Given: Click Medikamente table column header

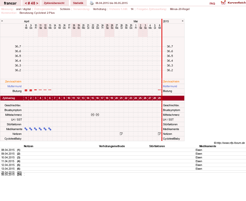Looking at the screenshot, I should point(208,146).
